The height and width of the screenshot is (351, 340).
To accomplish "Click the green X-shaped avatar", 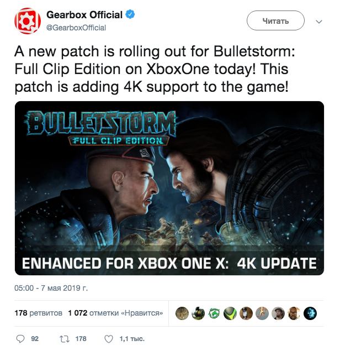I will coord(230,313).
